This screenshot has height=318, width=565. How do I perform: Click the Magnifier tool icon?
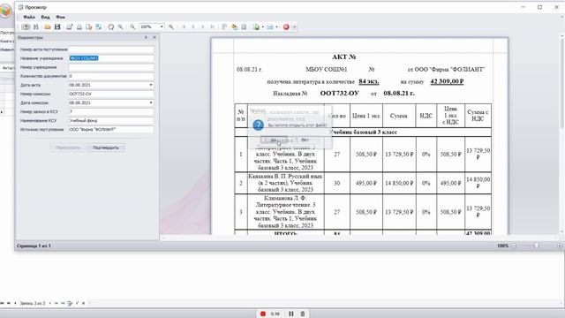pyautogui.click(x=120, y=26)
